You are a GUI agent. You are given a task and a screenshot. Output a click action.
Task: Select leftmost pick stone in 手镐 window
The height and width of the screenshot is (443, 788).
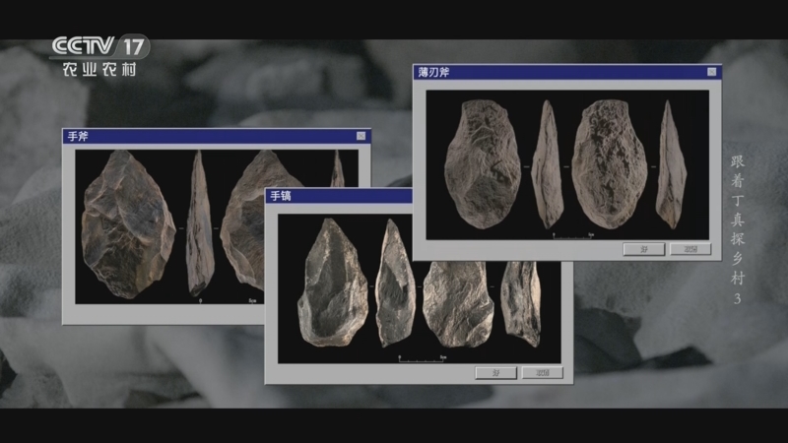coord(332,282)
